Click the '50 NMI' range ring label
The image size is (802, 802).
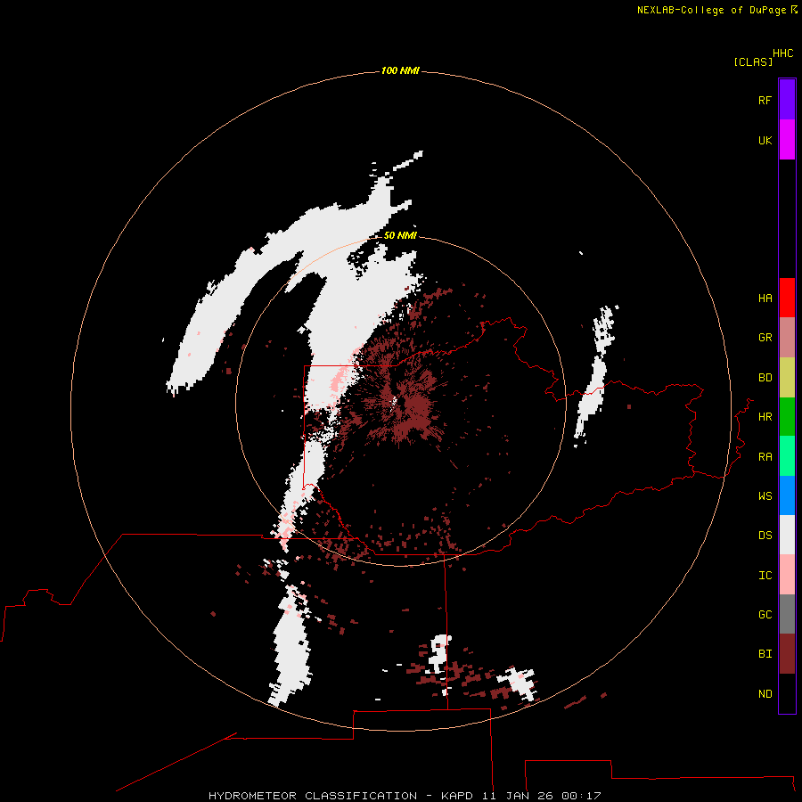pos(400,235)
